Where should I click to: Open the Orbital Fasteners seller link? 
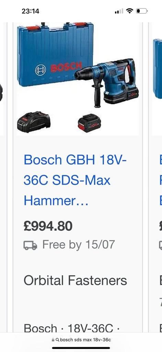tap(75, 280)
